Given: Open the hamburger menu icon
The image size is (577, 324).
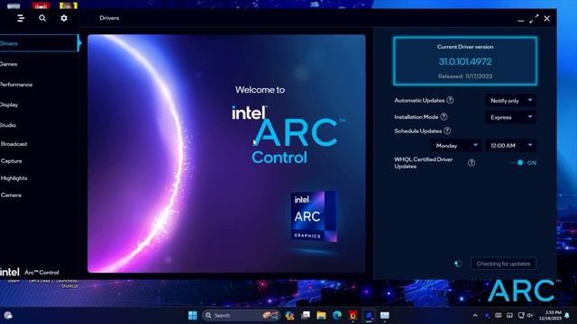Looking at the screenshot, I should click(21, 18).
